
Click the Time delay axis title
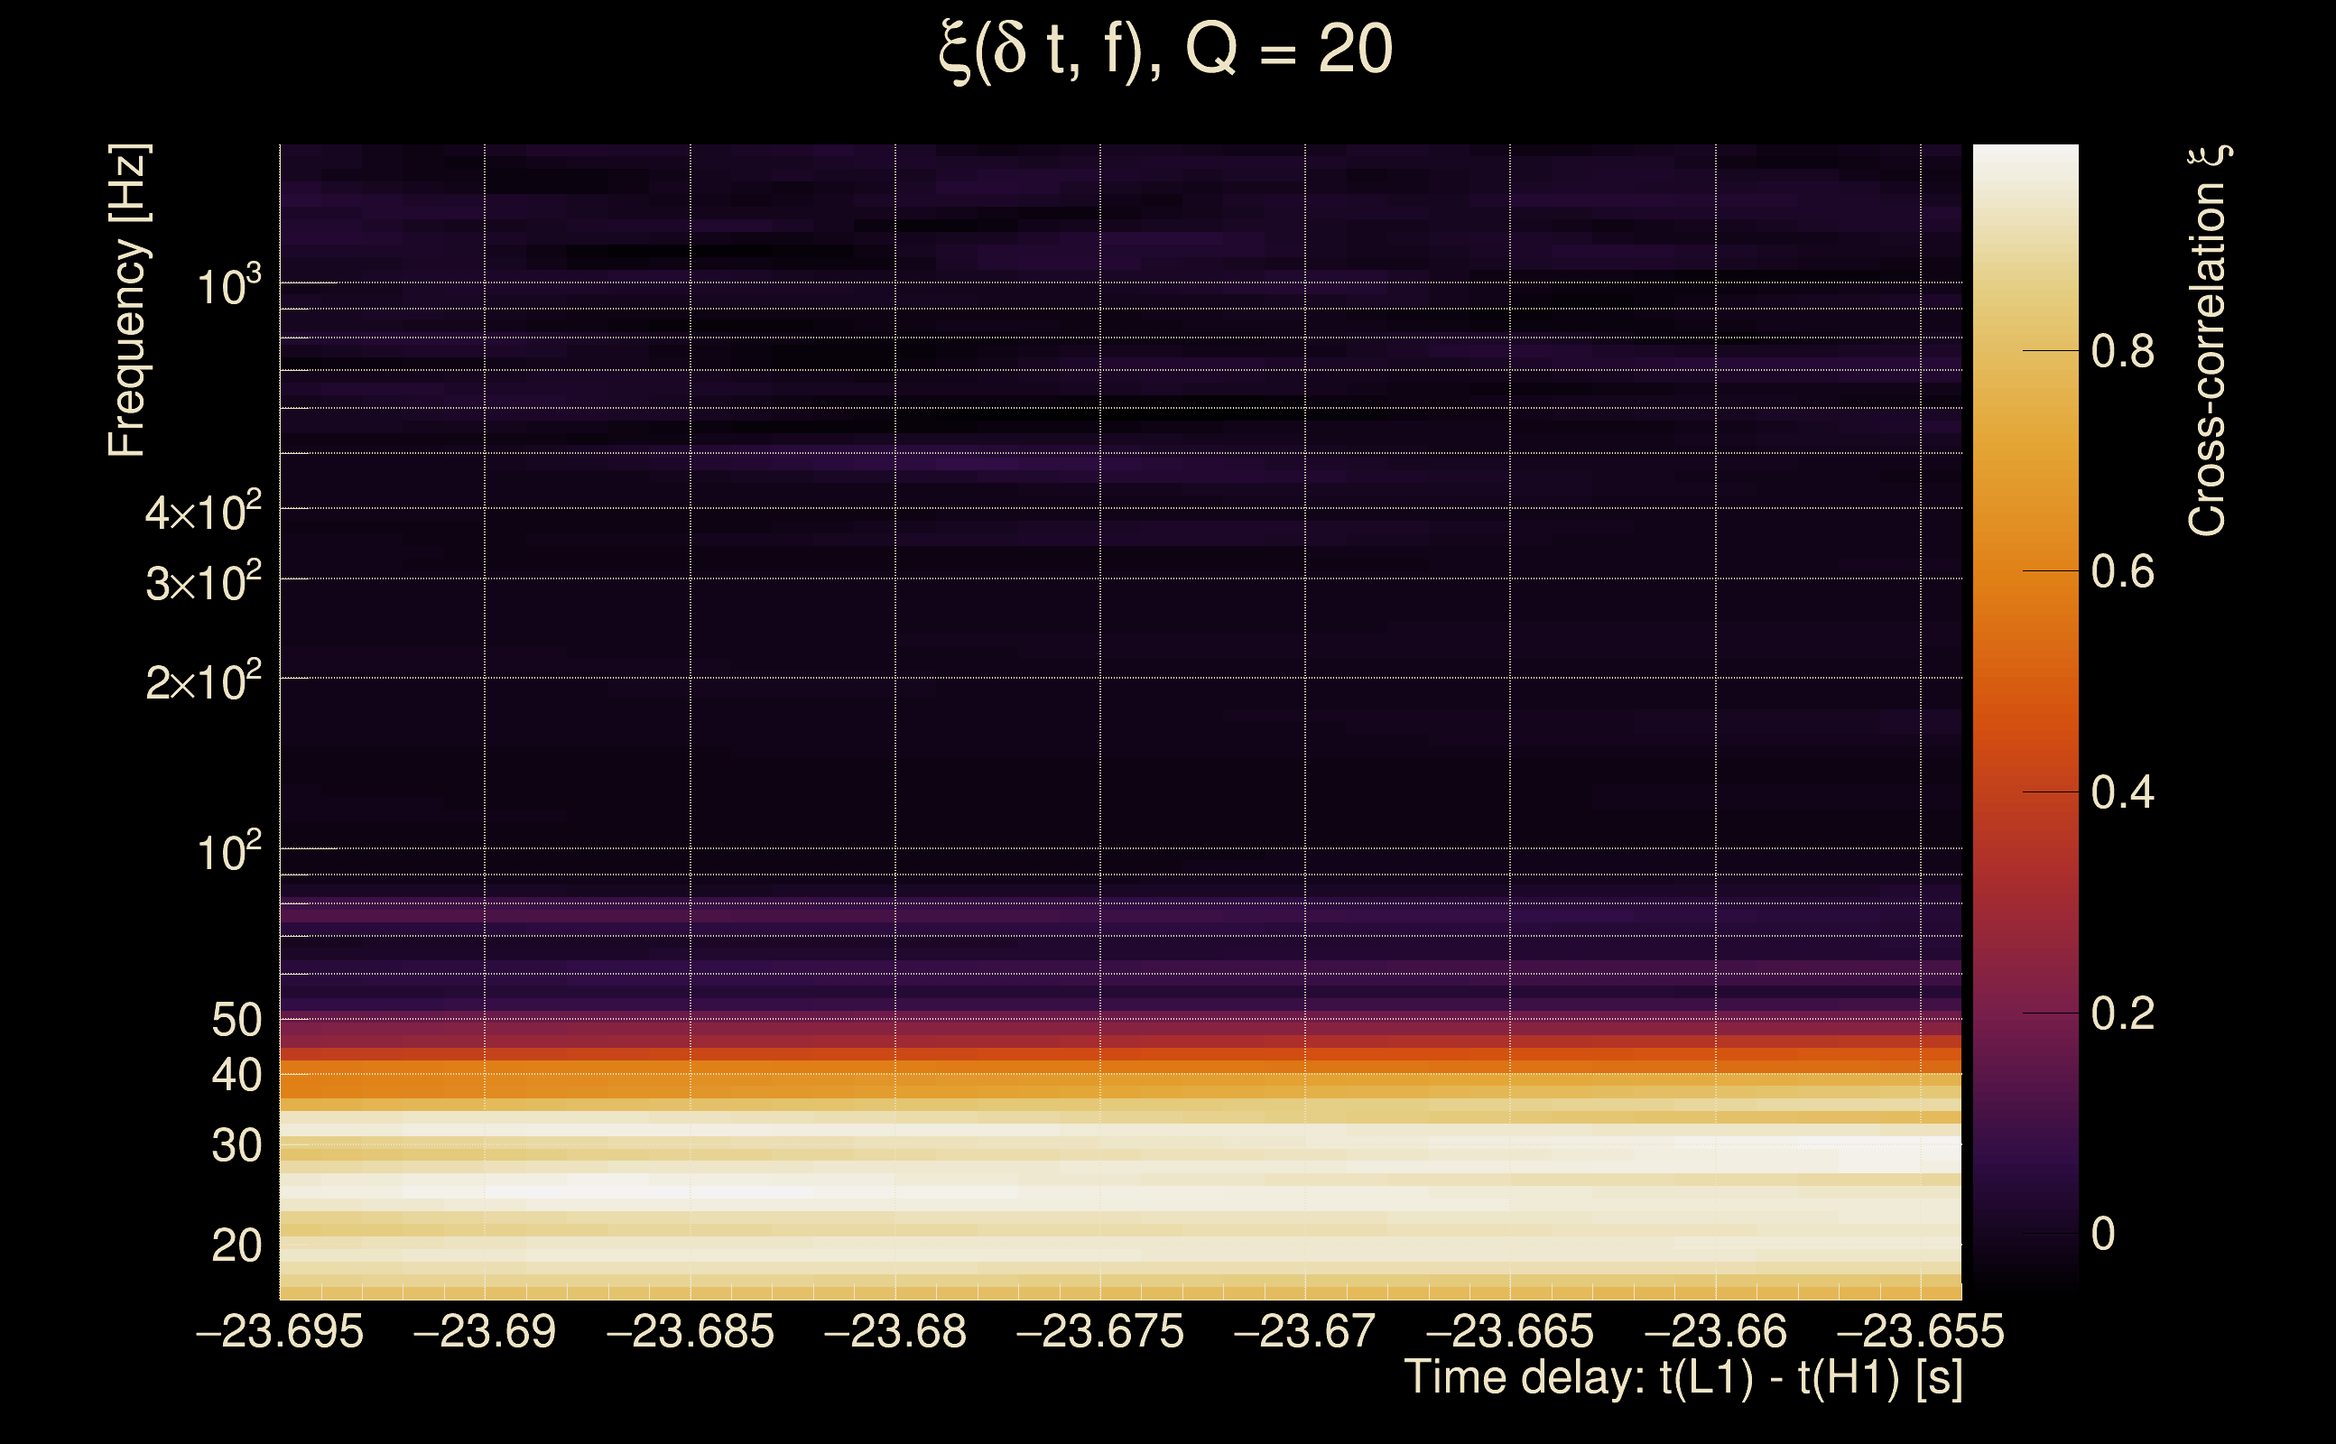pyautogui.click(x=1682, y=1378)
